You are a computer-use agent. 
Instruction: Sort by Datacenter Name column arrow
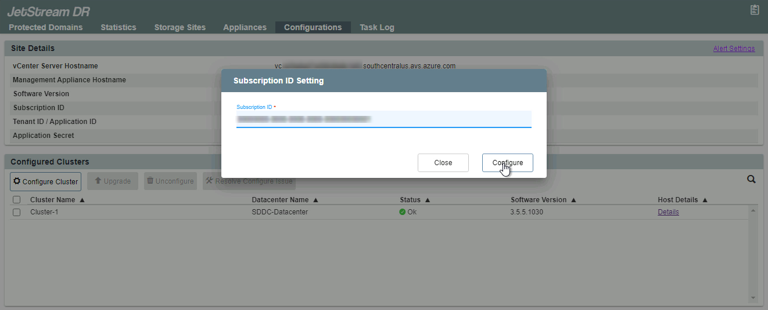click(315, 200)
